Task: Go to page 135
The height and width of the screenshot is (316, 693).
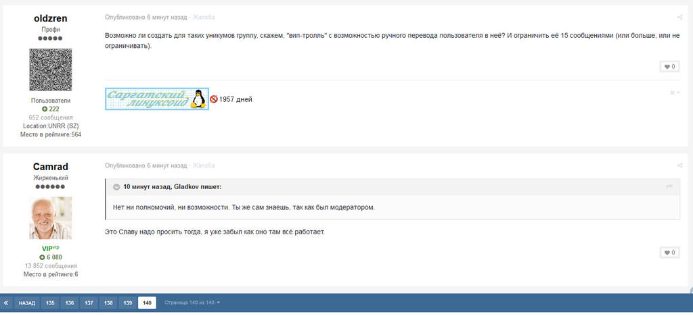Action: coord(50,303)
